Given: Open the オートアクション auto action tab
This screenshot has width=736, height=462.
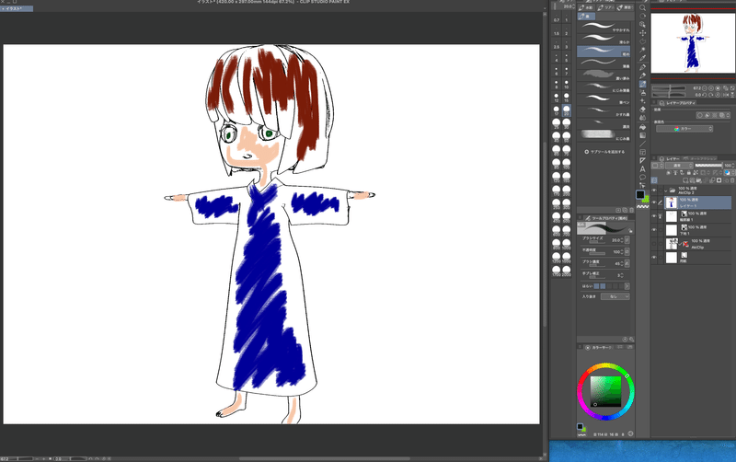Looking at the screenshot, I should [699, 158].
